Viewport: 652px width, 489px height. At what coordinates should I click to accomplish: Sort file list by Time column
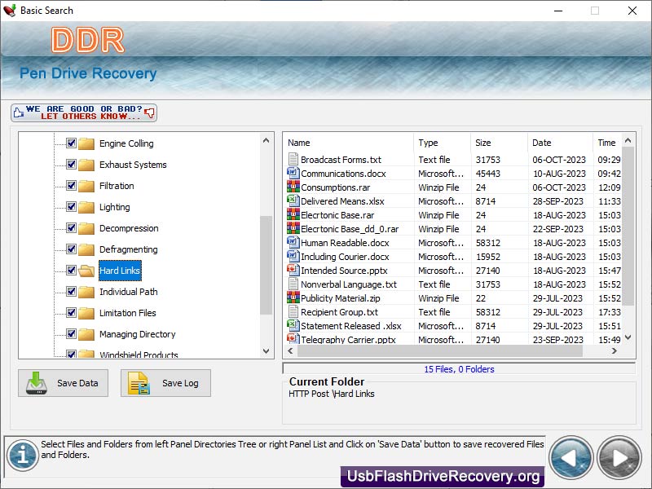click(607, 143)
